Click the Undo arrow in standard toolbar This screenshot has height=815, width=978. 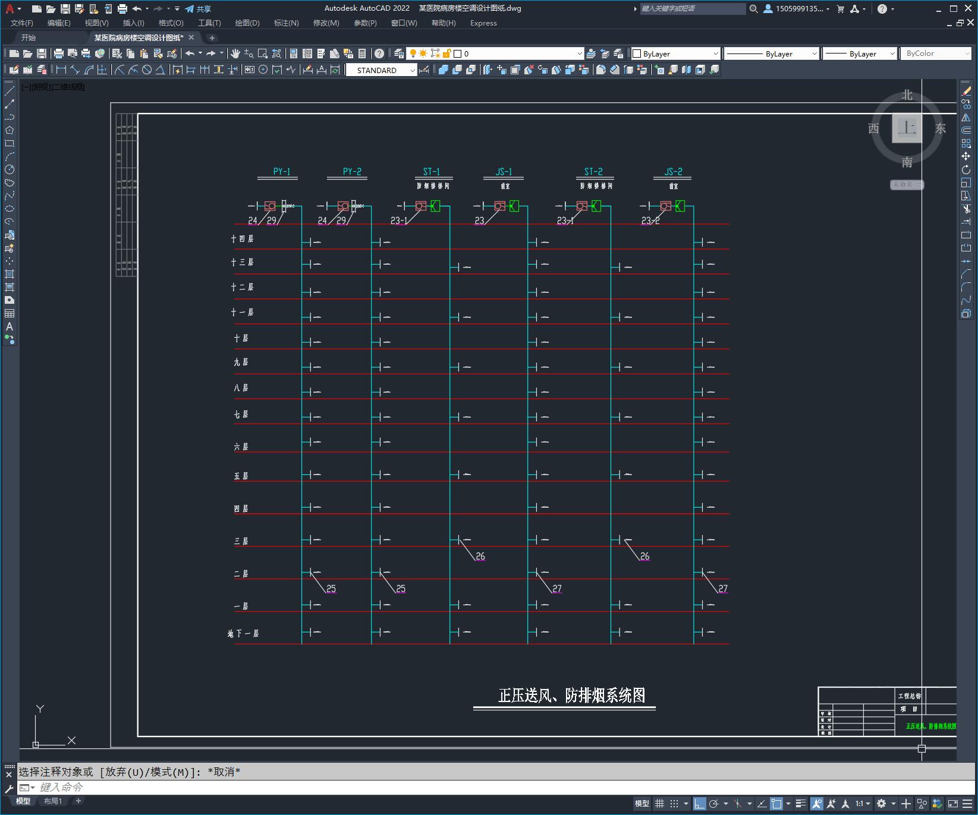pos(190,54)
